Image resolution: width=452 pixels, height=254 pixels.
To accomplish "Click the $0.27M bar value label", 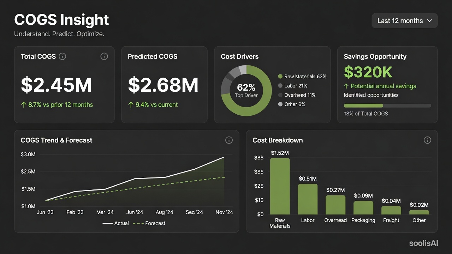I will coord(335,190).
